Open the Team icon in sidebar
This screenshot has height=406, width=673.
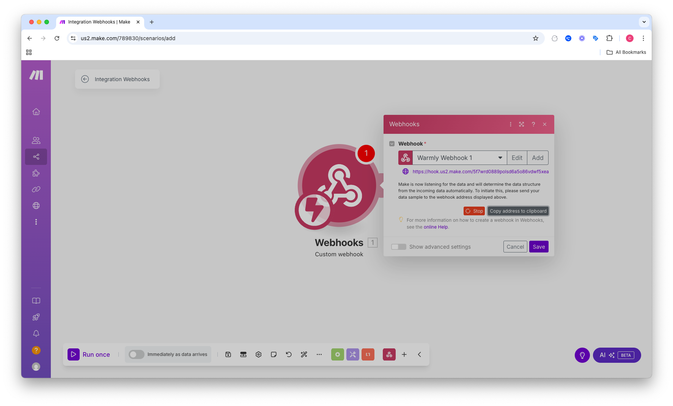click(x=36, y=140)
